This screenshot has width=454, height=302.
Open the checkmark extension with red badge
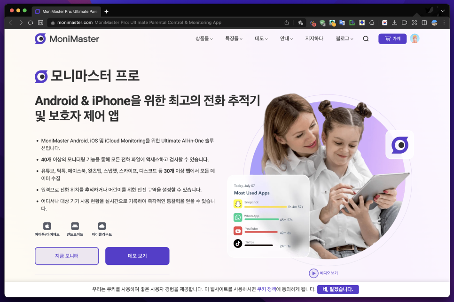tap(313, 23)
